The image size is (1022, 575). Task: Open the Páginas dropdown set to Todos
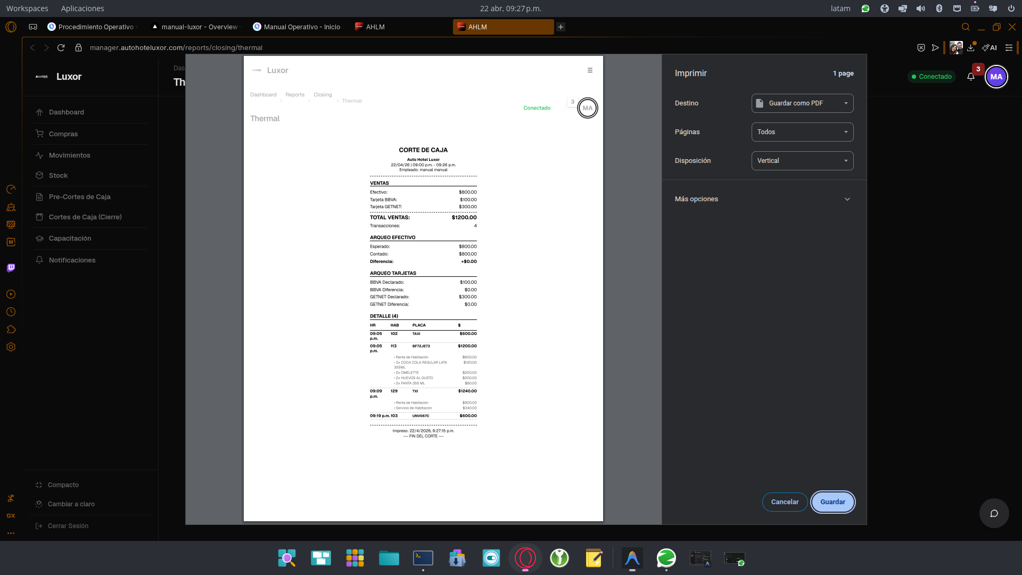tap(802, 132)
